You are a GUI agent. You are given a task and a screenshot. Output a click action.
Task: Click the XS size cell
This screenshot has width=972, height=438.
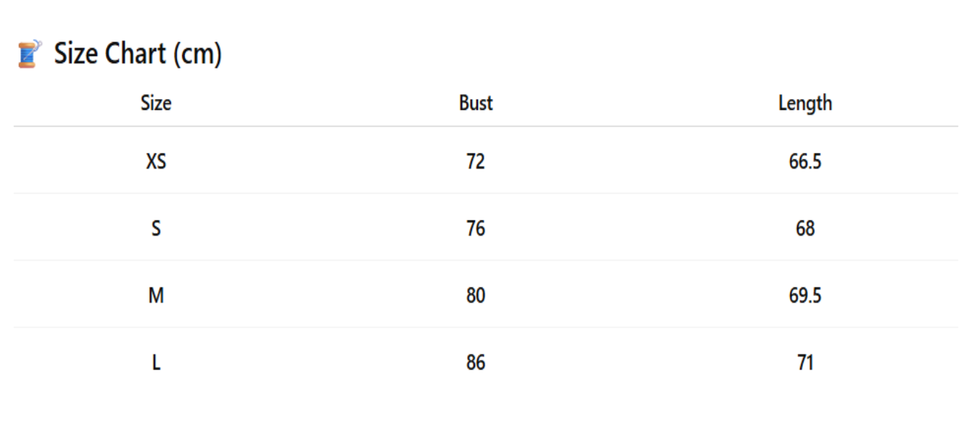156,162
